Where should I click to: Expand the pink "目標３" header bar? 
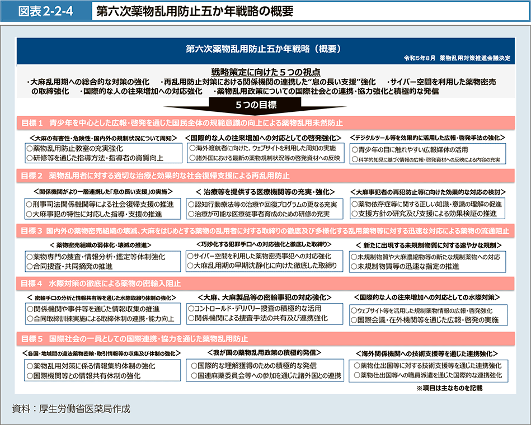point(266,230)
